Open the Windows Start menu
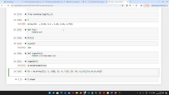This screenshot has height=95, width=169. [50, 93]
